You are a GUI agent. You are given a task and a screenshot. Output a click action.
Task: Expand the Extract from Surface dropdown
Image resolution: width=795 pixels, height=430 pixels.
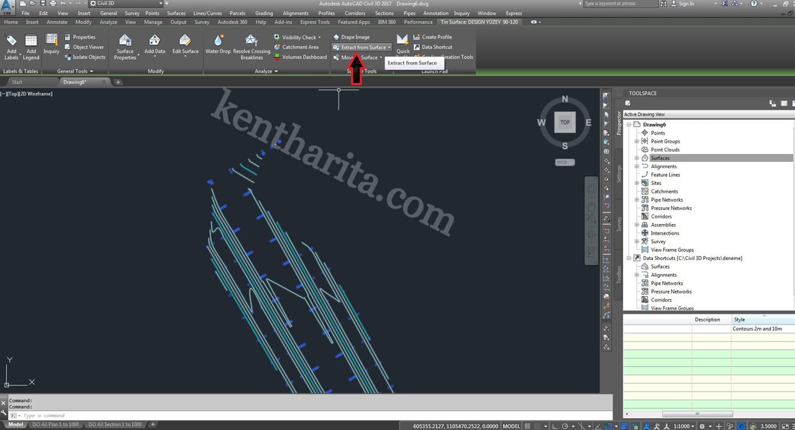coord(389,47)
